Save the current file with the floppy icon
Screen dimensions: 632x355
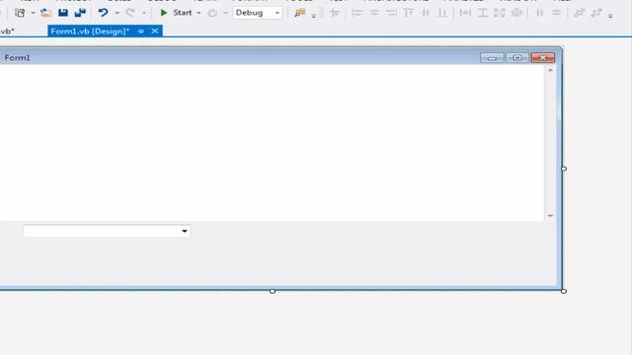tap(63, 13)
